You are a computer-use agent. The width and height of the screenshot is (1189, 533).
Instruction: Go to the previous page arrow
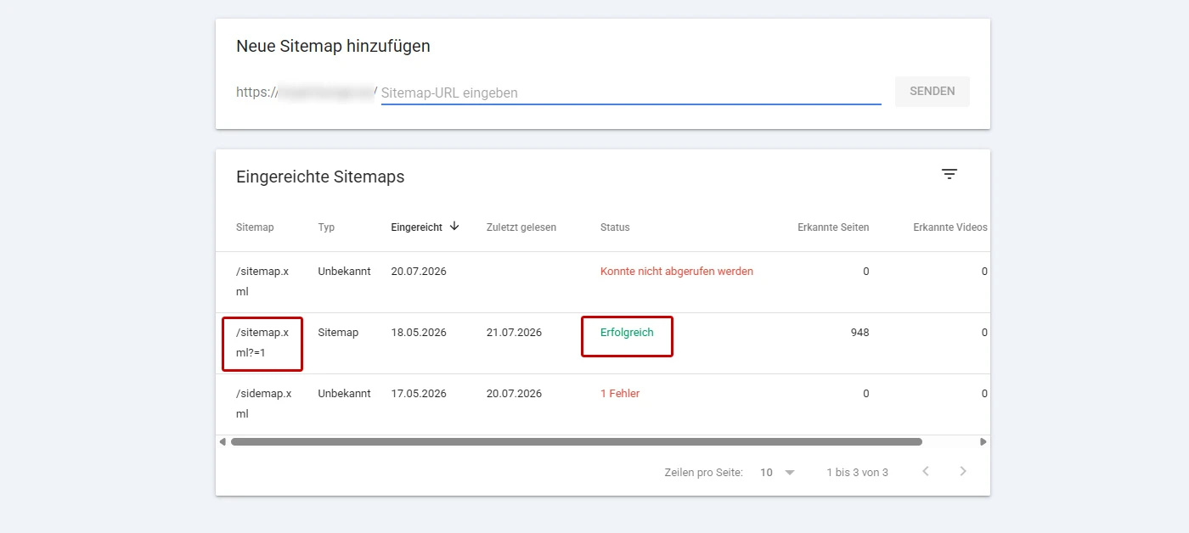[x=926, y=471]
